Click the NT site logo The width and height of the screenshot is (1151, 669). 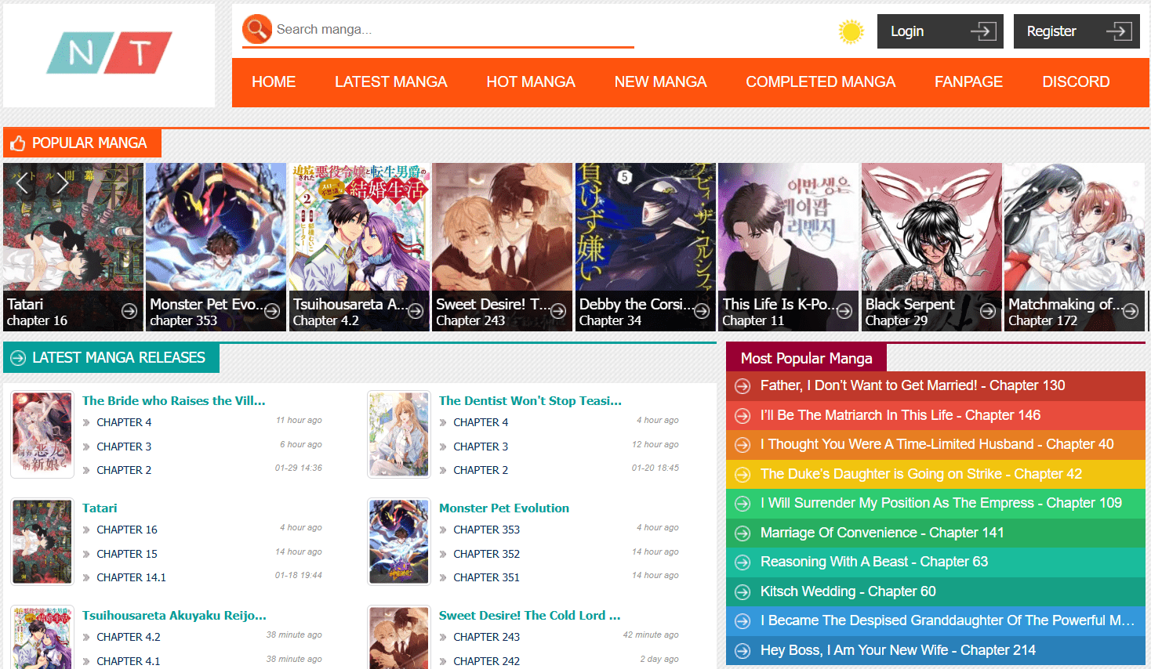tap(109, 53)
